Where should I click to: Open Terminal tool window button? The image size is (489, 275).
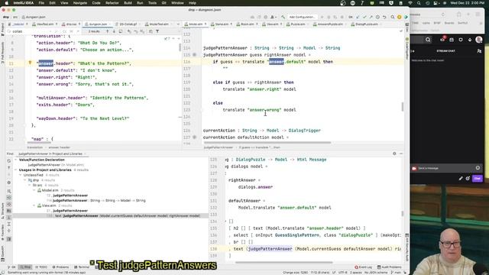pyautogui.click(x=82, y=267)
